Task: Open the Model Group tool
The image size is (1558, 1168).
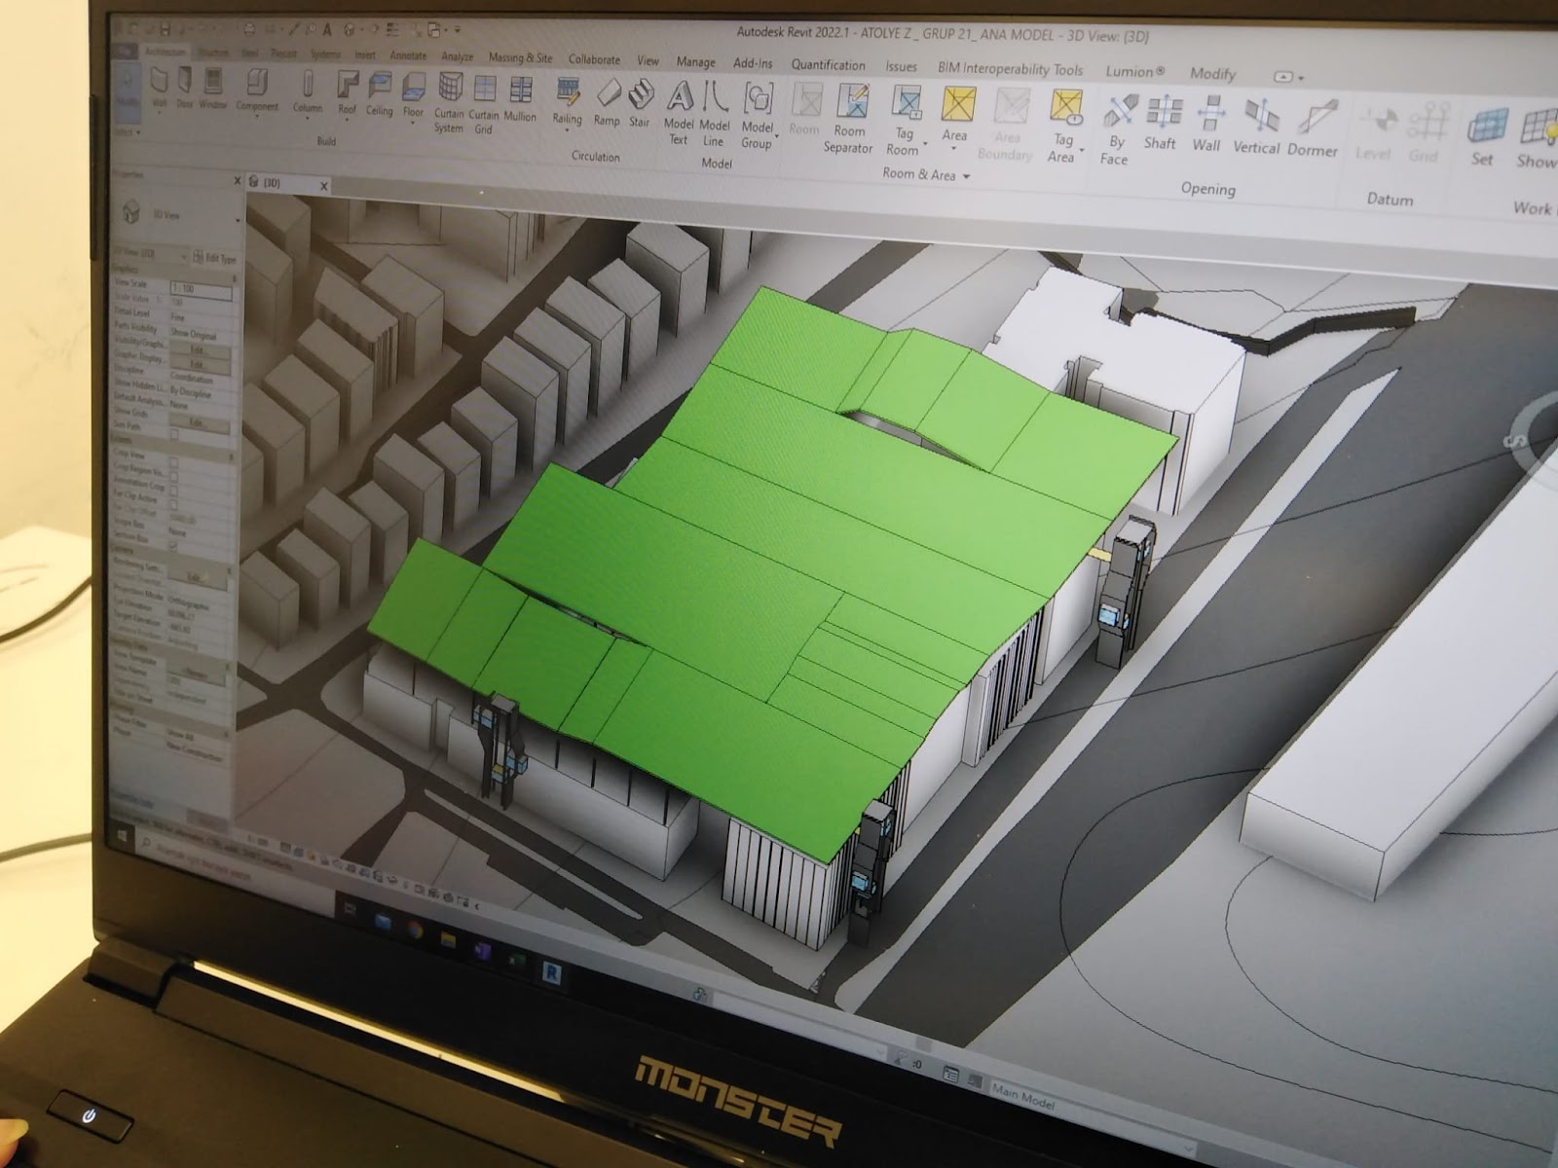Action: [x=758, y=116]
